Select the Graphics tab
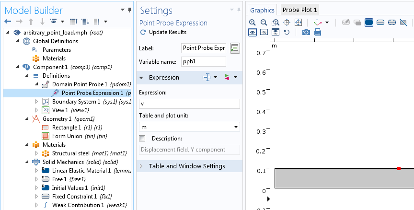414x210 pixels. 262,10
